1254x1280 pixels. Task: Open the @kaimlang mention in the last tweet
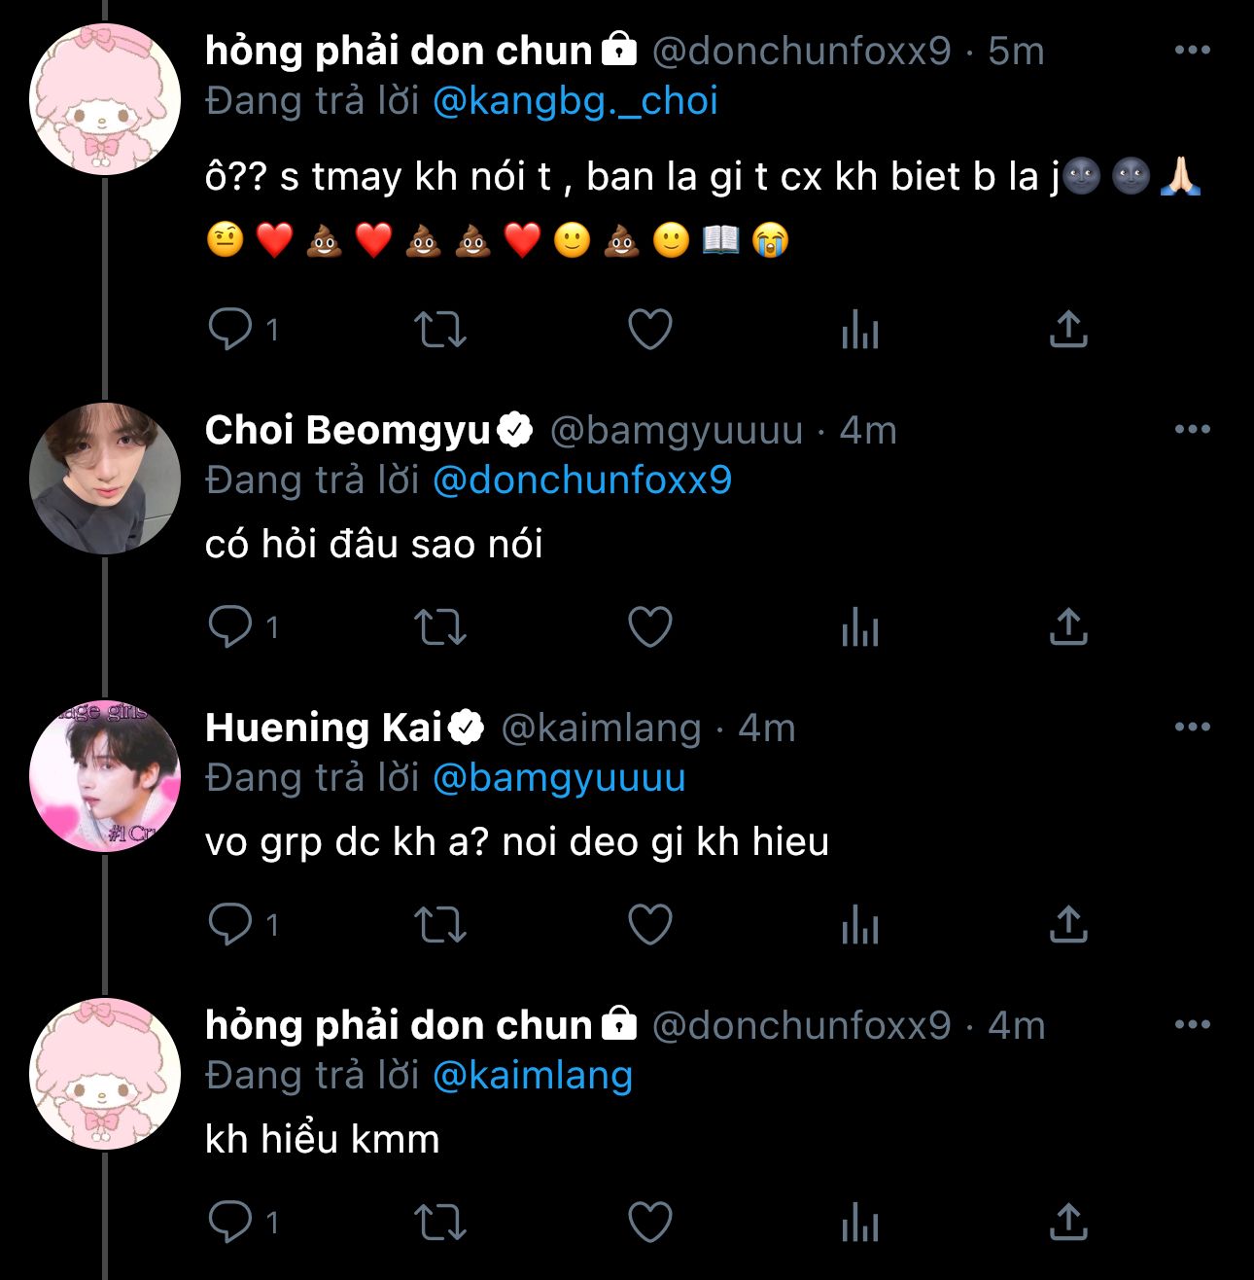coord(533,1076)
